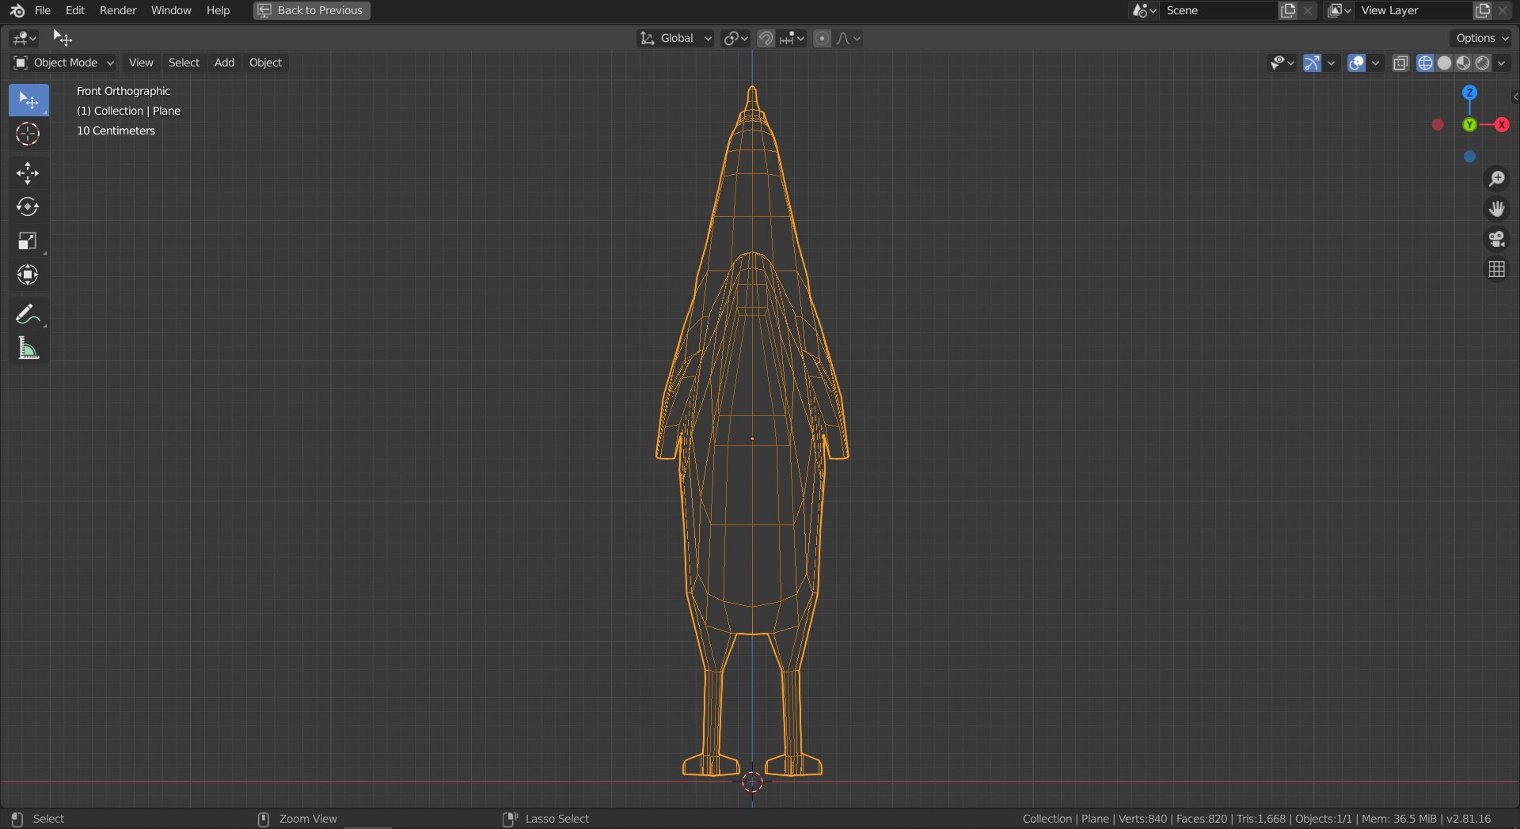Click the Scene name field
This screenshot has height=829, width=1520.
pyautogui.click(x=1219, y=10)
